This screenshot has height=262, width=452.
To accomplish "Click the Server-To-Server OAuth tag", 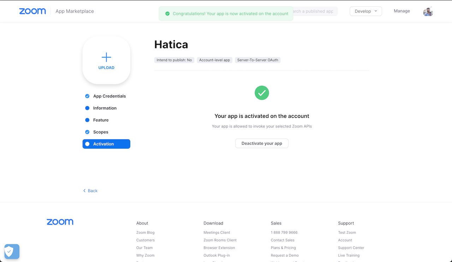I will point(258,60).
